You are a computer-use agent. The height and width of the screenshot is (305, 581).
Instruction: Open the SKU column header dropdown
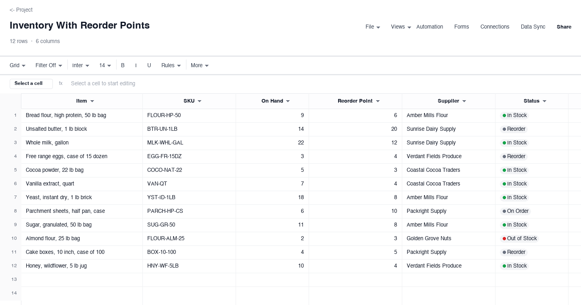[x=199, y=101]
